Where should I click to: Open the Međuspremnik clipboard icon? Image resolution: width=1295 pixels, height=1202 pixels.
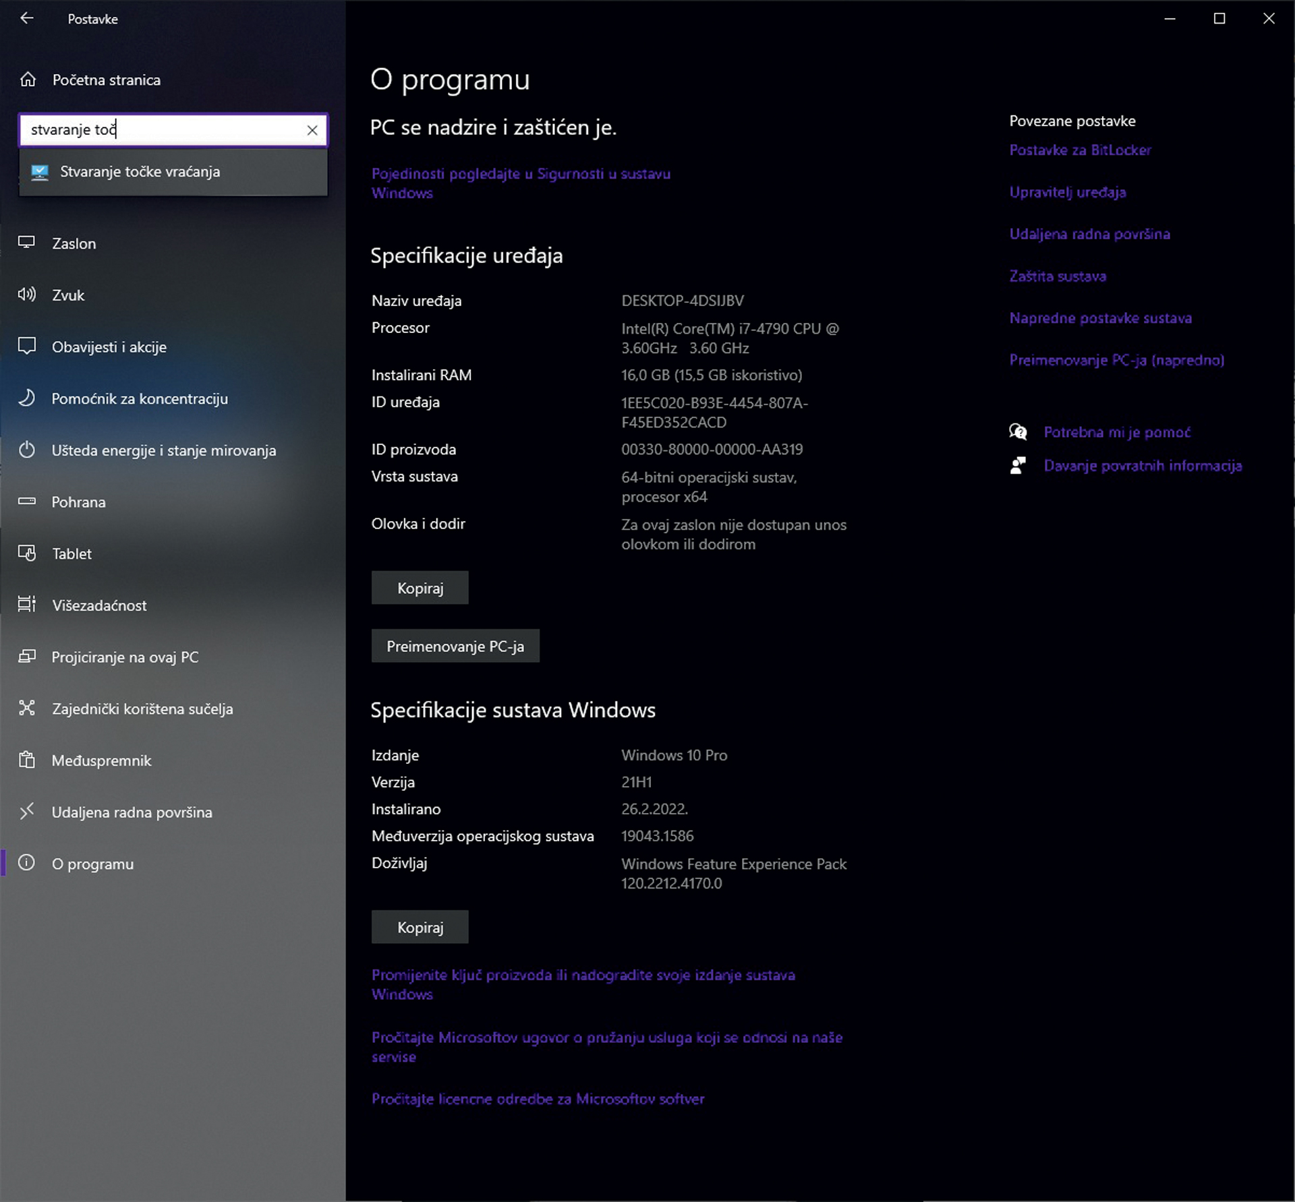pos(27,760)
